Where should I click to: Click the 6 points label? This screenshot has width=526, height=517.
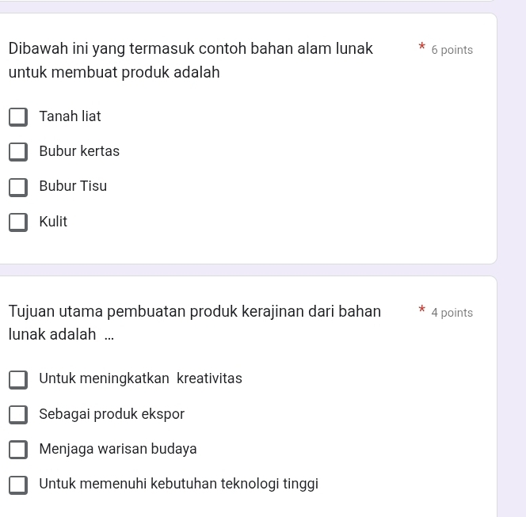[452, 50]
